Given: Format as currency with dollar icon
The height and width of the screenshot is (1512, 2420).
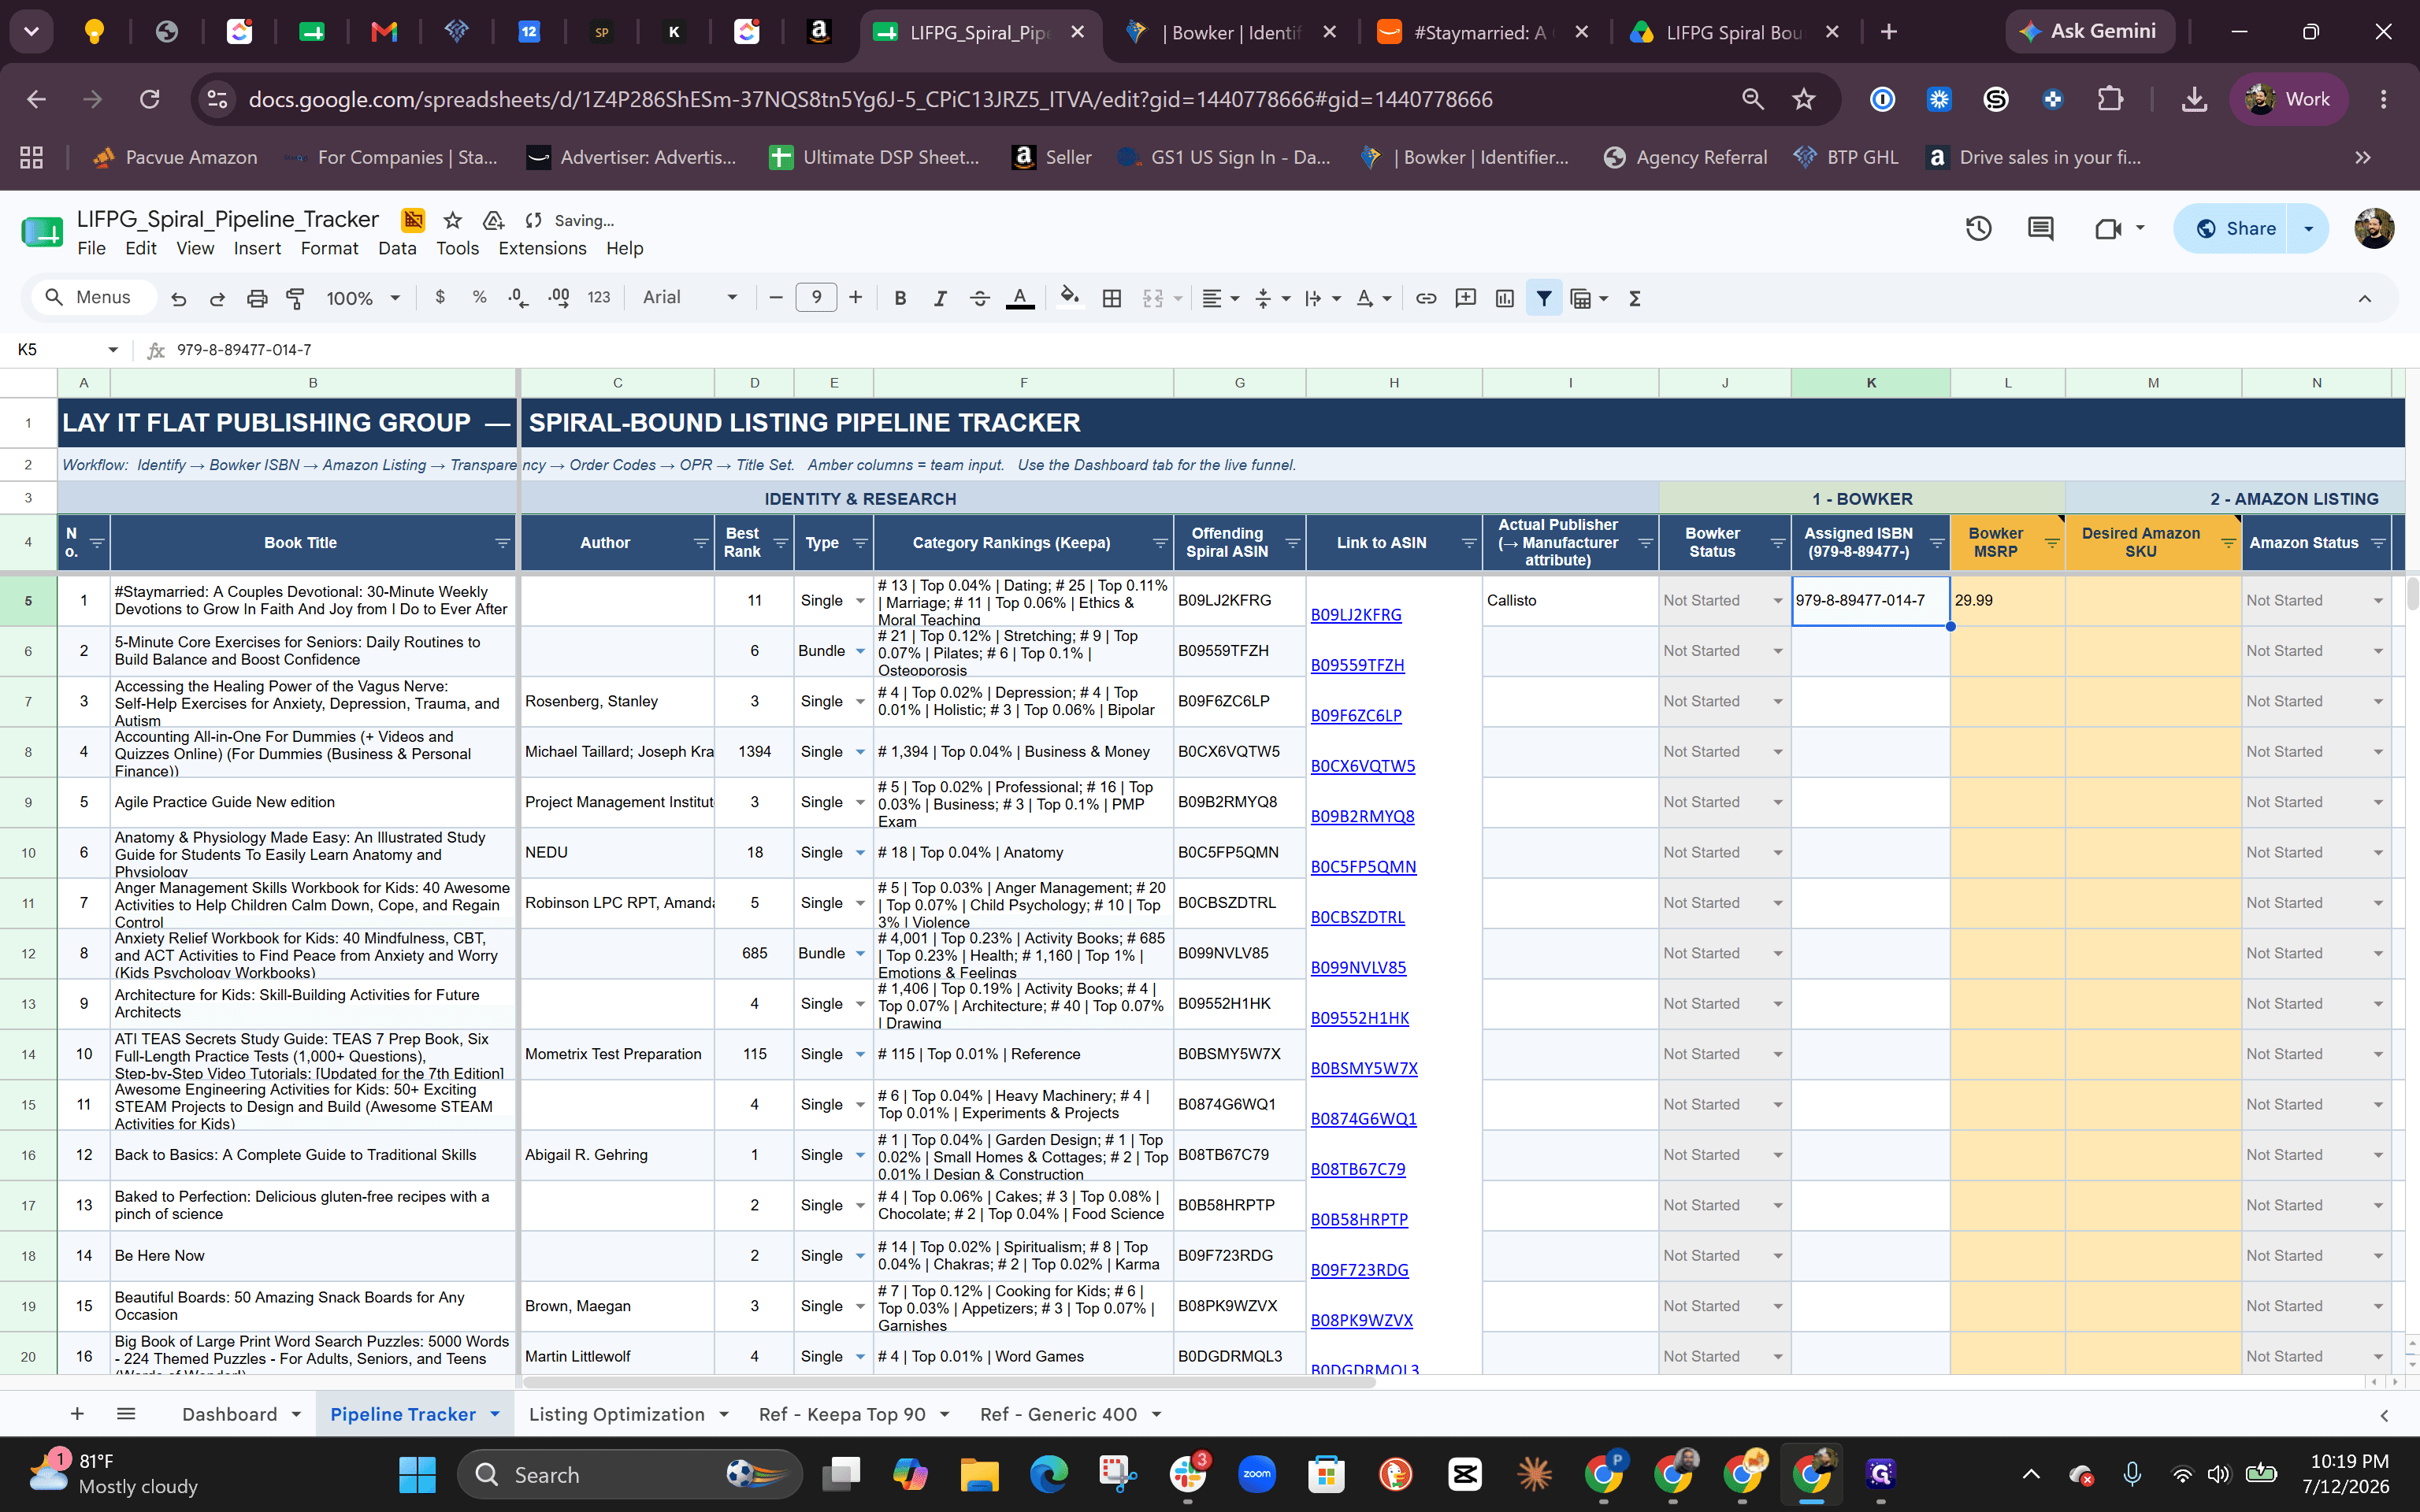Looking at the screenshot, I should (440, 297).
